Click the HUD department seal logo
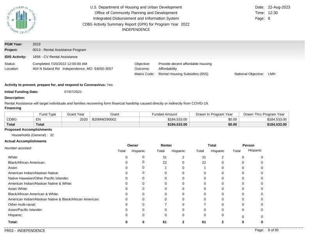The height and width of the screenshot is (238, 309). [21, 19]
